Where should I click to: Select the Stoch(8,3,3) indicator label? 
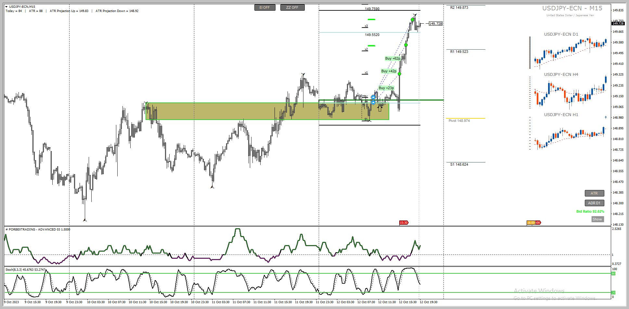tap(25, 269)
